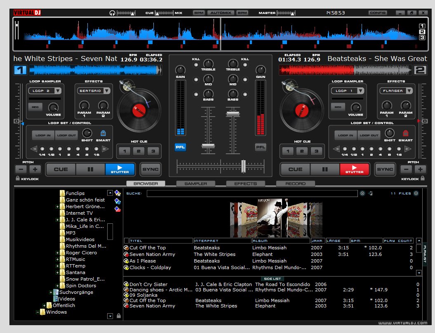Click the keylock padlock on left deck
Screen dimensions: 435x333
18,178
